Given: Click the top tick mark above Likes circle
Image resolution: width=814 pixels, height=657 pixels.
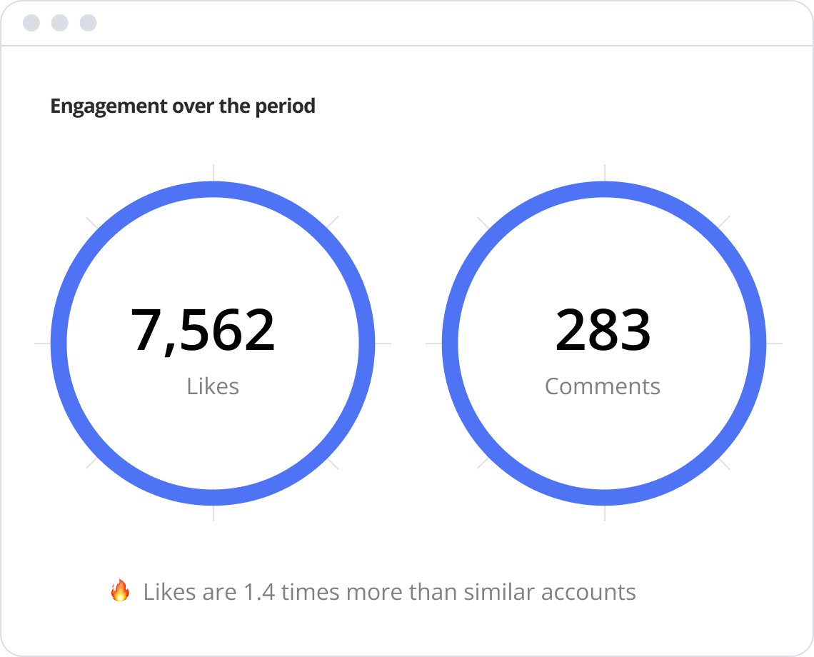Looking at the screenshot, I should (x=213, y=172).
